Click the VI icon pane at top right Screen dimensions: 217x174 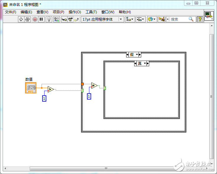209,16
